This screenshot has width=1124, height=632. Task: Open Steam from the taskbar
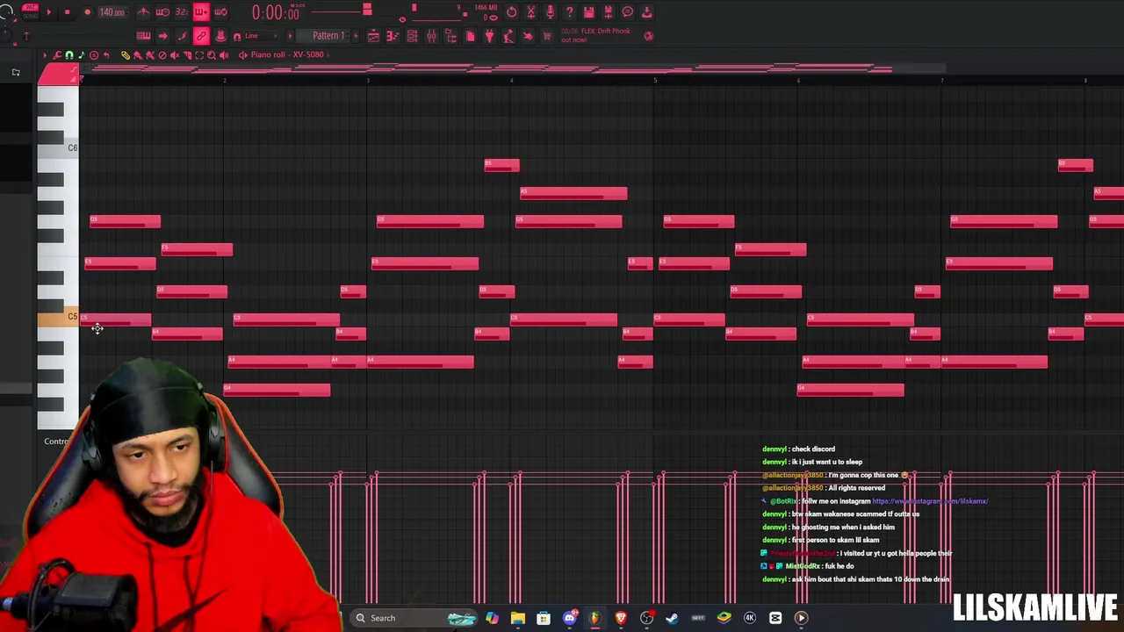click(673, 617)
